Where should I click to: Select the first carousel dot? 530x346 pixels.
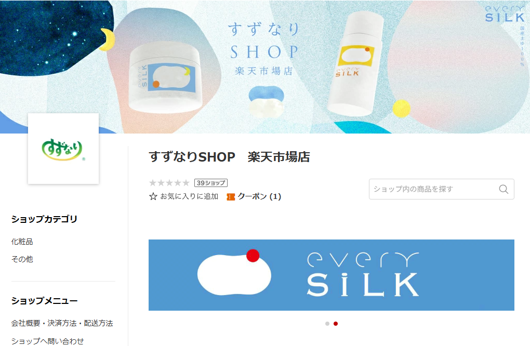point(327,324)
